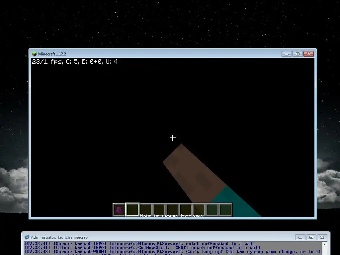The image size is (340, 255).
Task: Maximize the launch minecrap console window
Action: (311, 237)
